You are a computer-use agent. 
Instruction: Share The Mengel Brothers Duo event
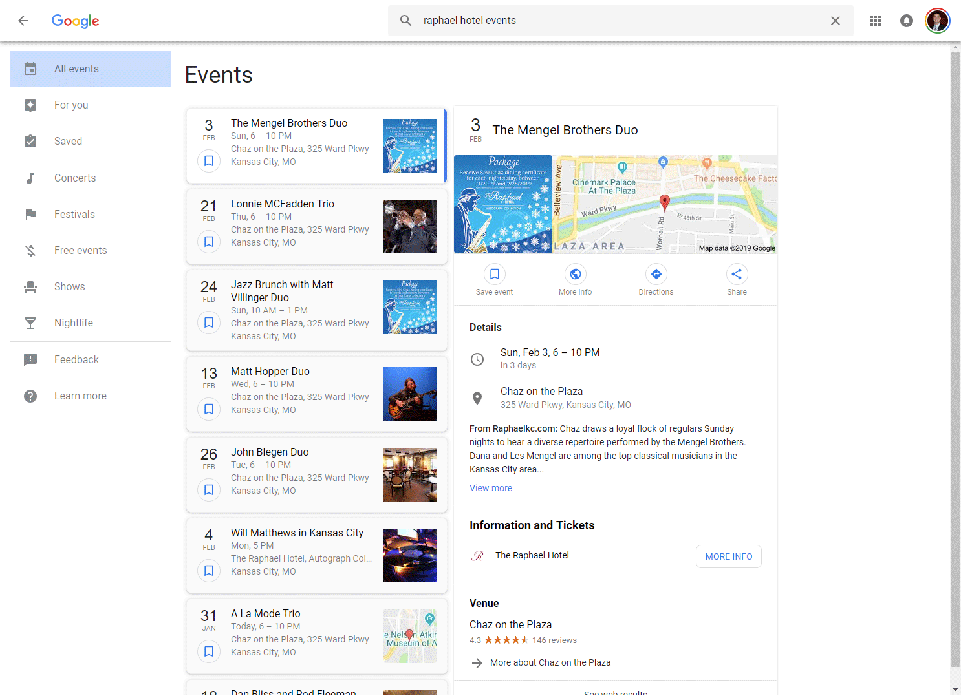pyautogui.click(x=737, y=274)
